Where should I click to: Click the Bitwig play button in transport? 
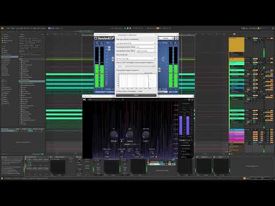125,29
